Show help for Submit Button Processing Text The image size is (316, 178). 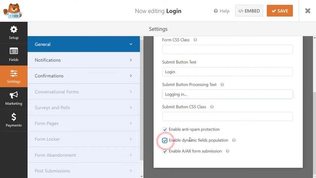[222, 85]
